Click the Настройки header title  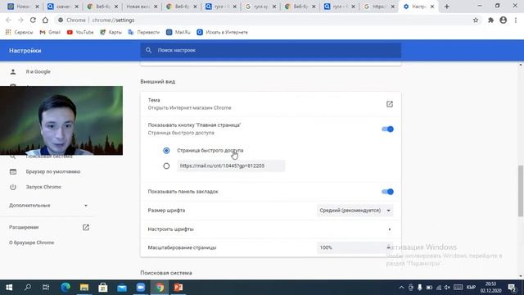point(25,51)
